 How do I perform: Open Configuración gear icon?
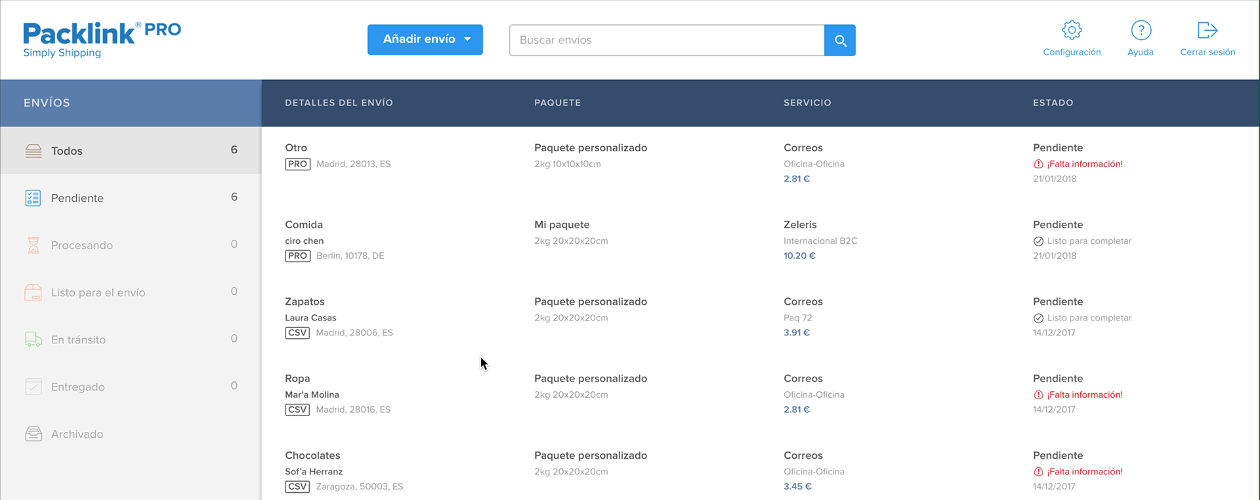1072,30
